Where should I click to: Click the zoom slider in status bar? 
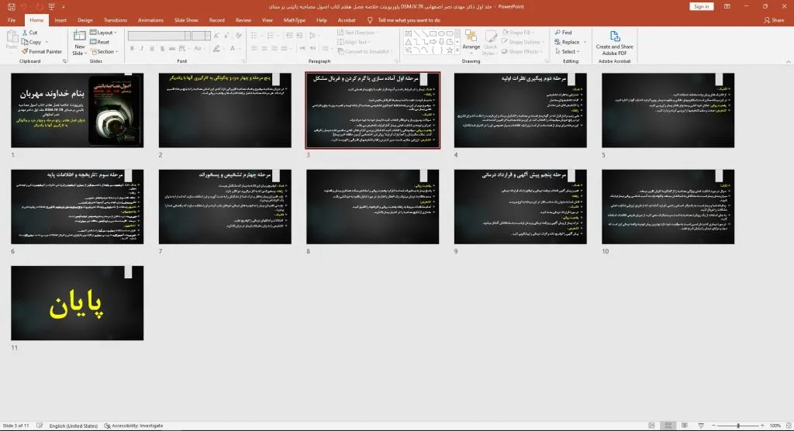(x=737, y=426)
